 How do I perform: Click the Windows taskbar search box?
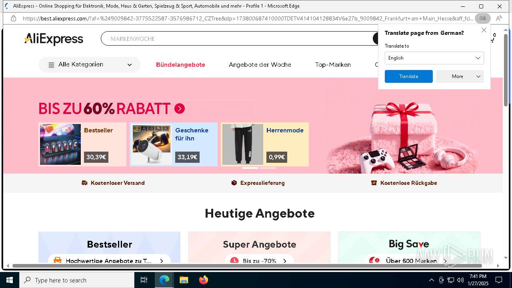click(x=77, y=280)
